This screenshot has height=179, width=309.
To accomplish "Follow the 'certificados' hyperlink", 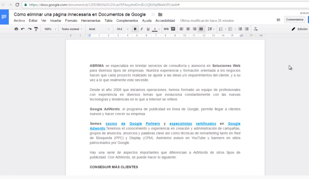I will click(206, 124).
